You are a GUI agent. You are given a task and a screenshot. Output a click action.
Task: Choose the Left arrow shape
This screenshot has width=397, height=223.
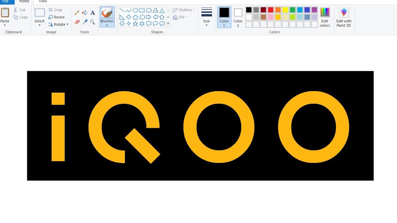(x=155, y=17)
